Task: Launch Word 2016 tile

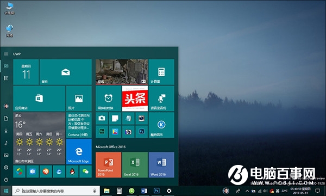Action: [161, 165]
